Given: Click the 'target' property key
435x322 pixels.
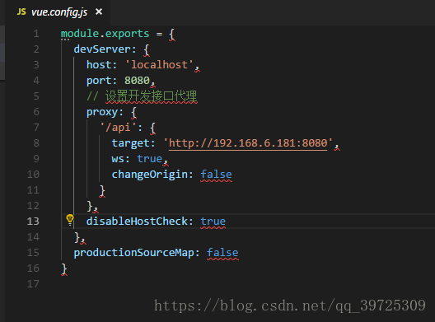Looking at the screenshot, I should (x=130, y=143).
